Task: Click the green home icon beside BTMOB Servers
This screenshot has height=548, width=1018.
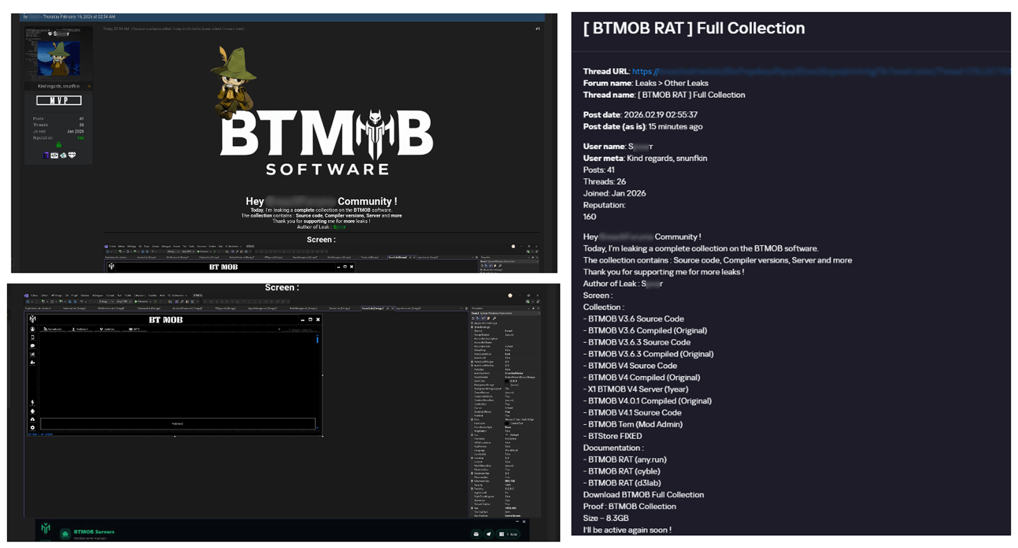Action: (65, 534)
